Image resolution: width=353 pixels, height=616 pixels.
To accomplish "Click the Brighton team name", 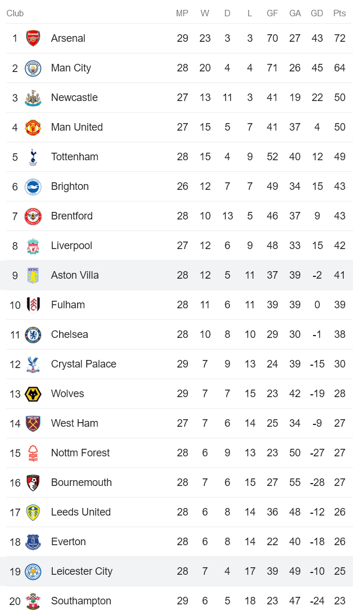I will [70, 186].
